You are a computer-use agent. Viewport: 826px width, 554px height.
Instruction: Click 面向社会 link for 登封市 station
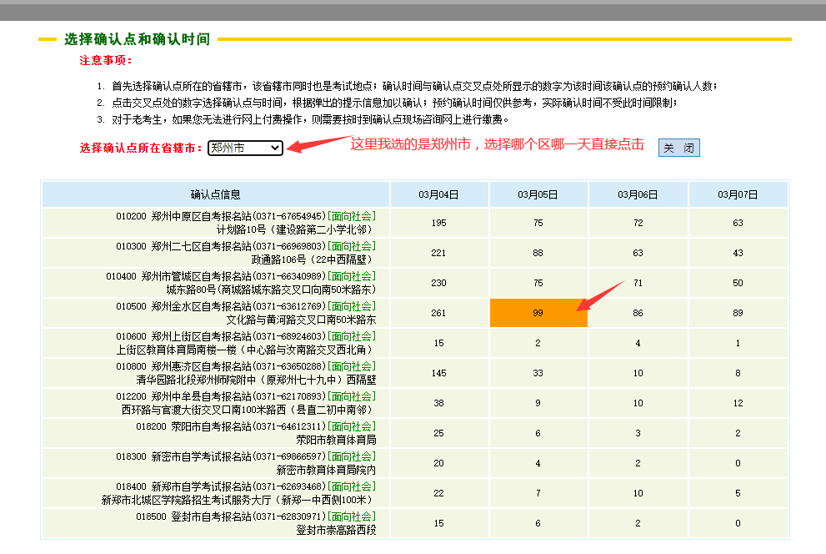(352, 516)
